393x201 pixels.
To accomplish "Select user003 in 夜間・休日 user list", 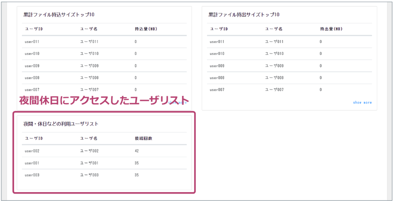I will pos(32,175).
